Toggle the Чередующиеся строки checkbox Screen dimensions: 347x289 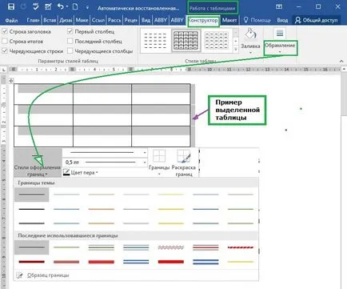pos(5,50)
